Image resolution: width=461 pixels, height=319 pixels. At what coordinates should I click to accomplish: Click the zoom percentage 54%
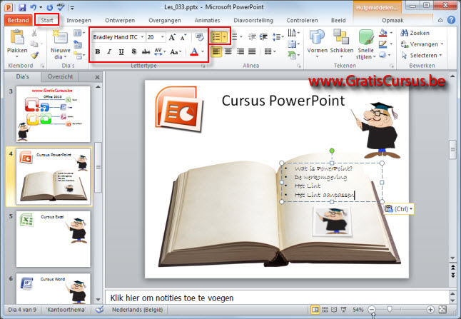358,309
